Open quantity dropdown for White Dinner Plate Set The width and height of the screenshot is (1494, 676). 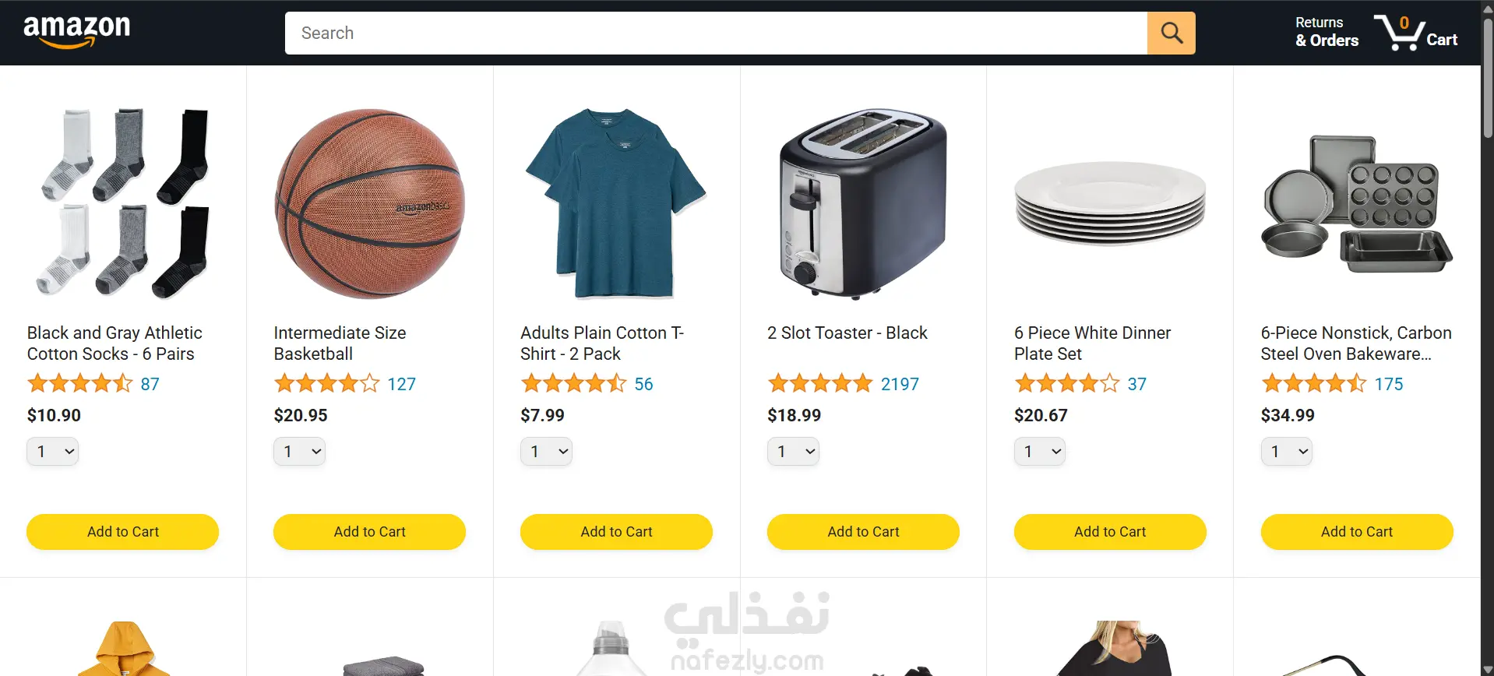coord(1040,451)
